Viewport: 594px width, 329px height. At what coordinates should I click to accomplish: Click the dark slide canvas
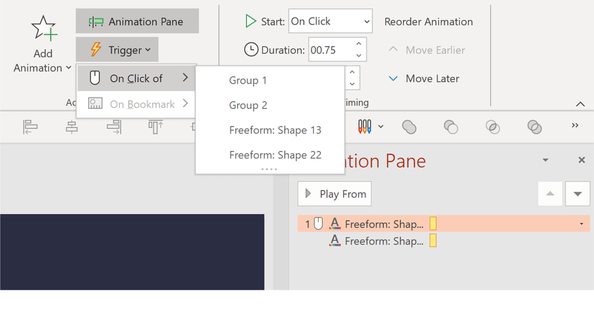pos(132,252)
